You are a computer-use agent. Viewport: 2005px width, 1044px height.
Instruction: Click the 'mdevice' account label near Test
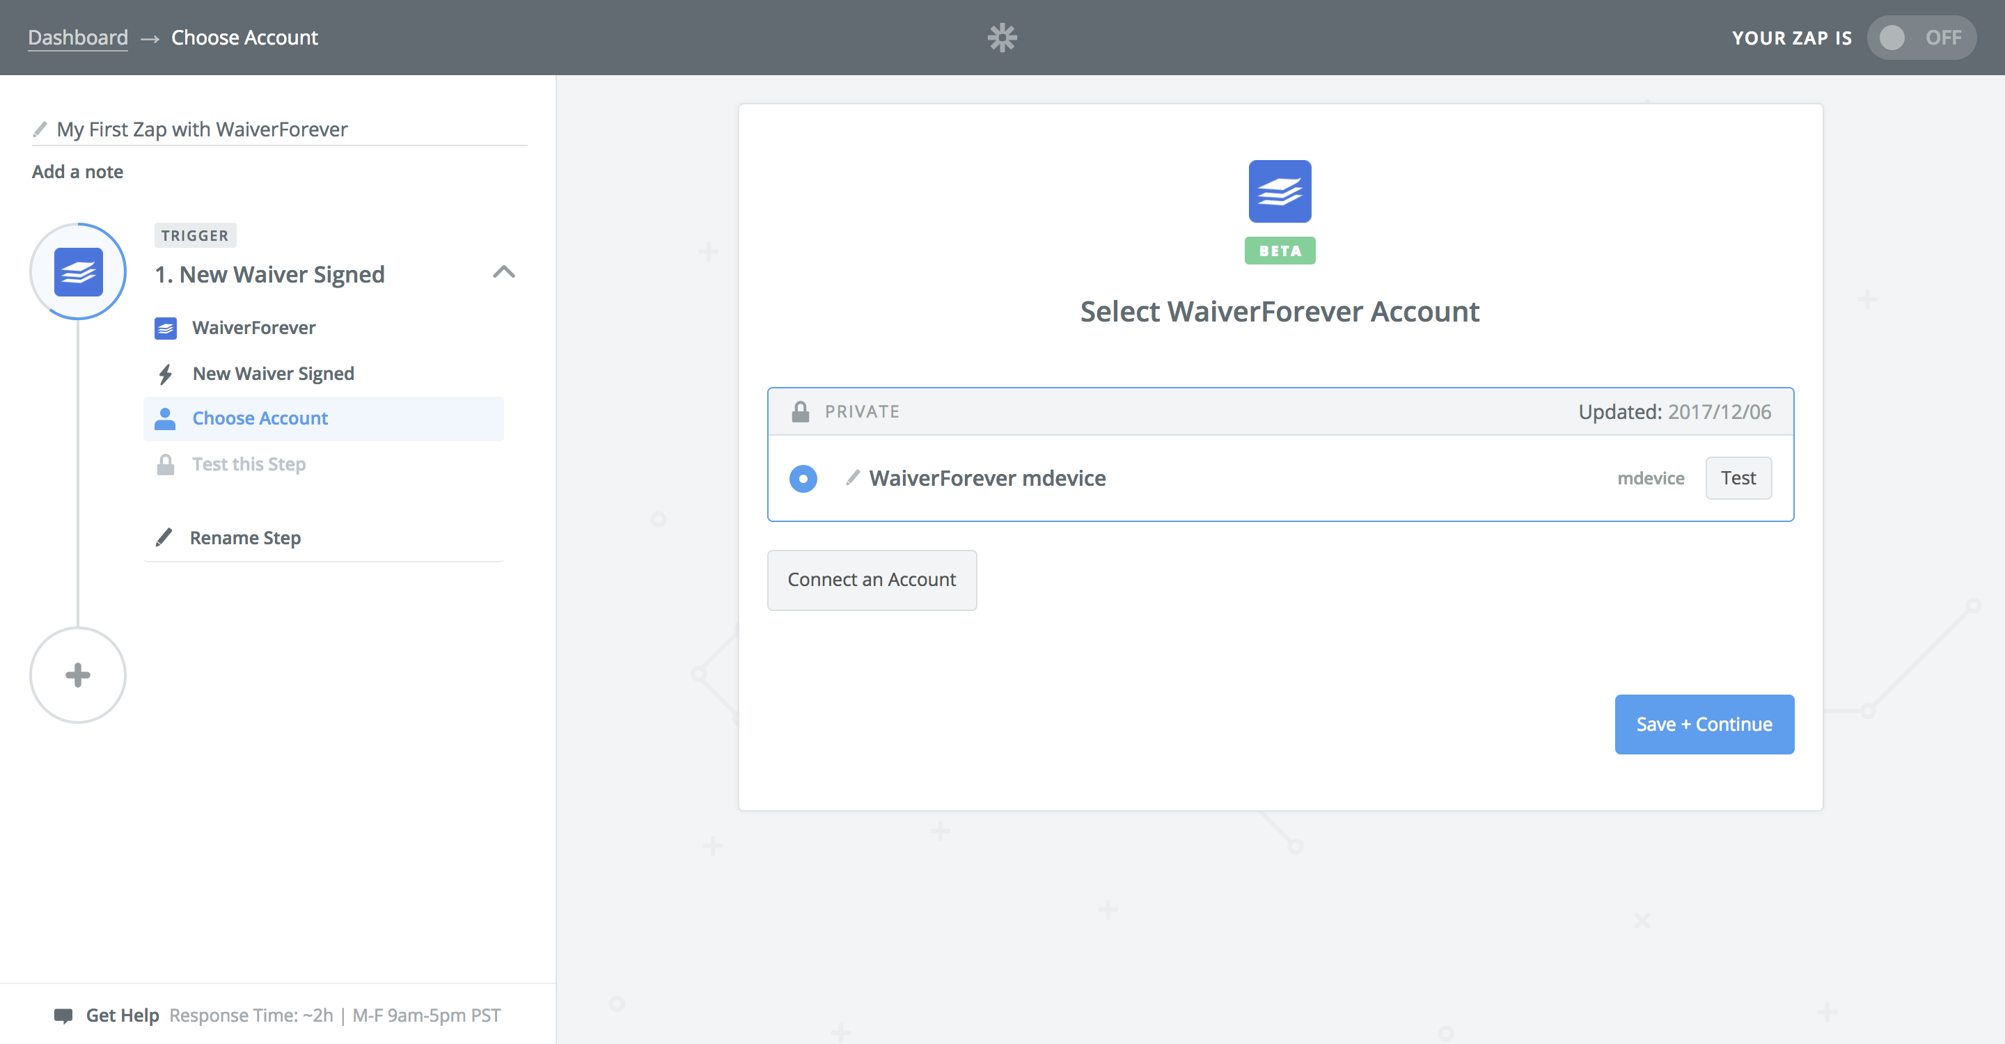pos(1650,478)
